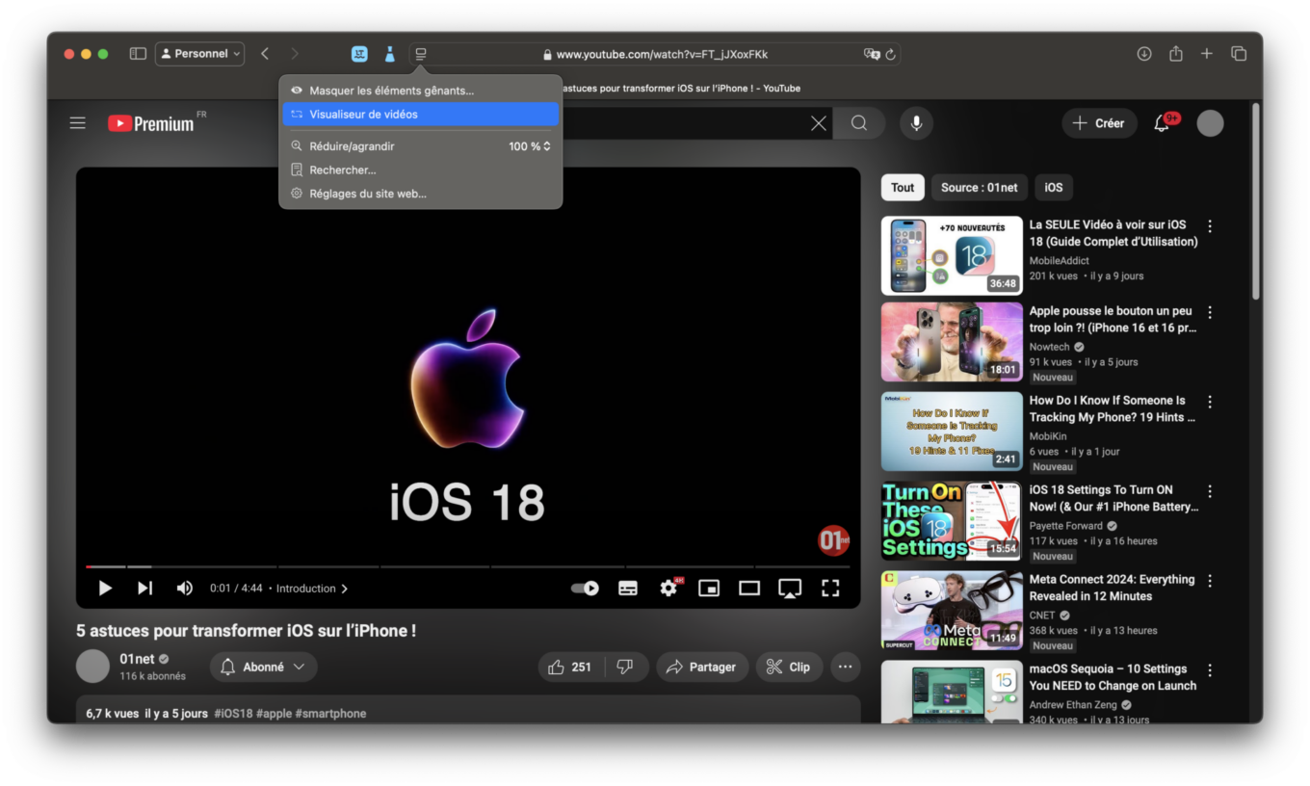Open the Nowtech Apple video thumbnail
The width and height of the screenshot is (1310, 786).
[x=952, y=342]
